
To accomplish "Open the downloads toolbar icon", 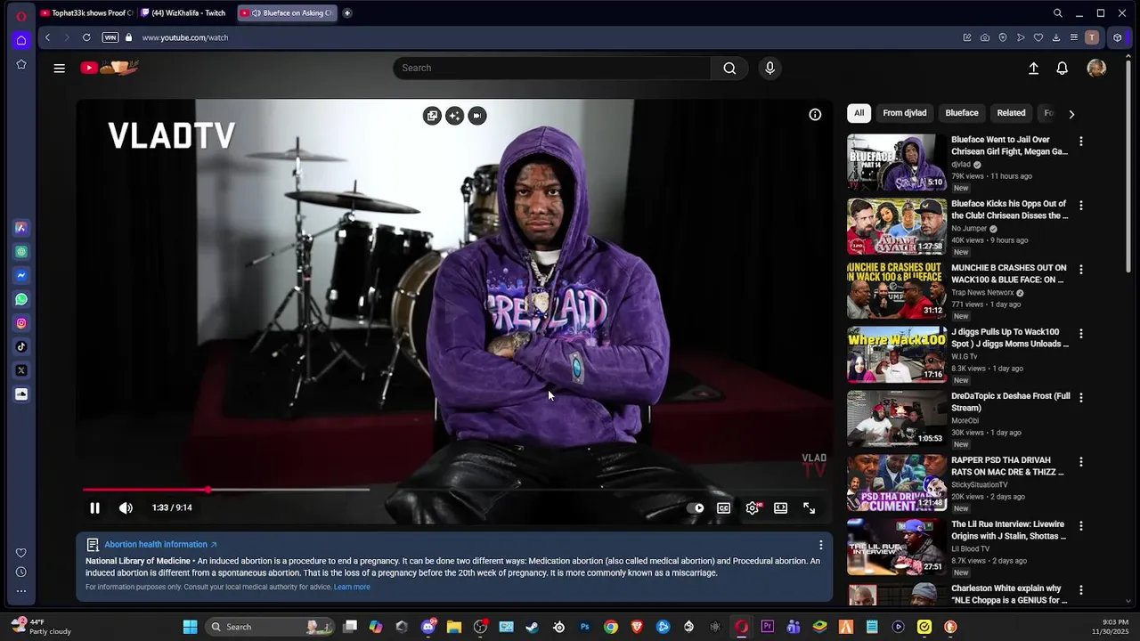I will click(1055, 37).
